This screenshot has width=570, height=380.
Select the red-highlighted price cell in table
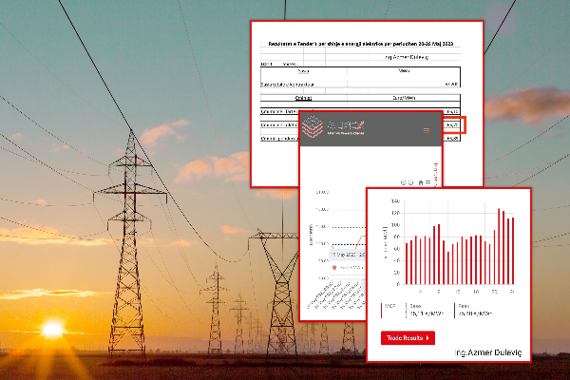(x=453, y=124)
